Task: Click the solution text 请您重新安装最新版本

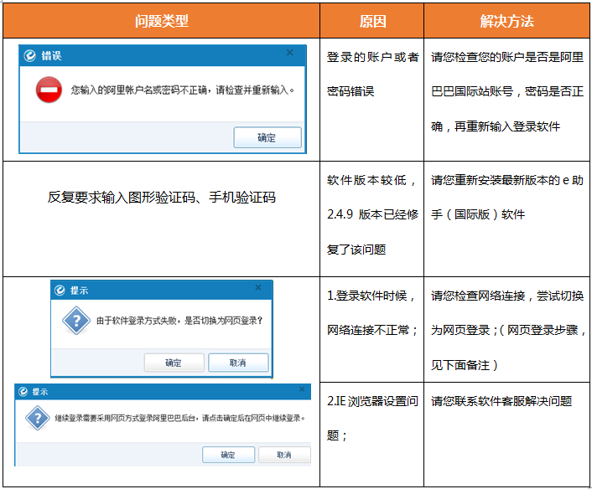Action: (x=507, y=197)
